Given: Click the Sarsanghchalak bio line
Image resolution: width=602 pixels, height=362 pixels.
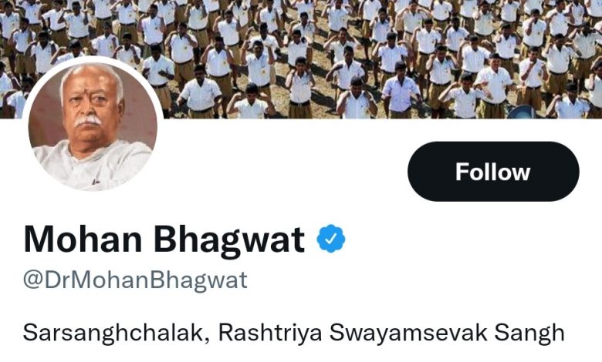Looking at the screenshot, I should (294, 333).
